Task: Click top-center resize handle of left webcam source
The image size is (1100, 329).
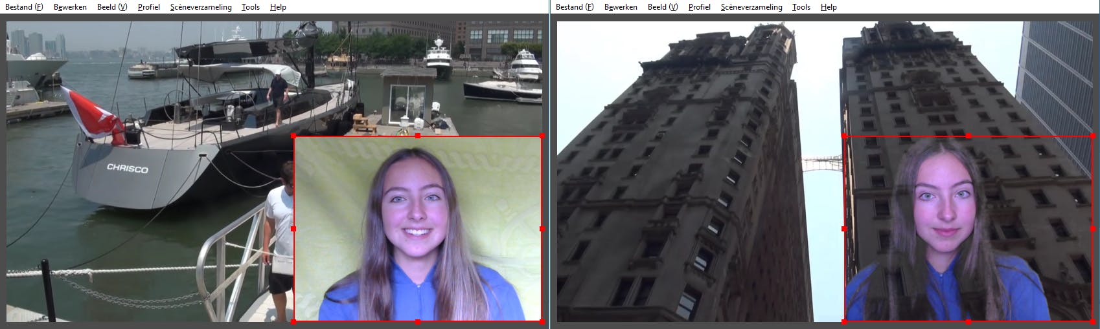Action: click(x=418, y=136)
